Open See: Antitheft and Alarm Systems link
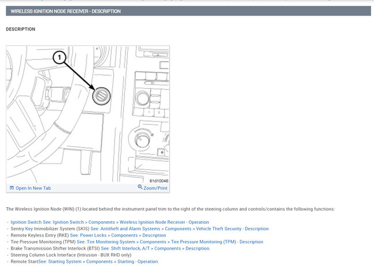The height and width of the screenshot is (272, 374). tap(125, 229)
